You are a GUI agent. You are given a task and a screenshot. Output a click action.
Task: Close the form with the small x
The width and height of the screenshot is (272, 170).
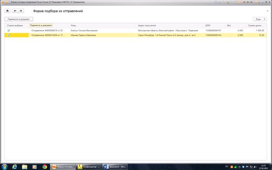267,11
